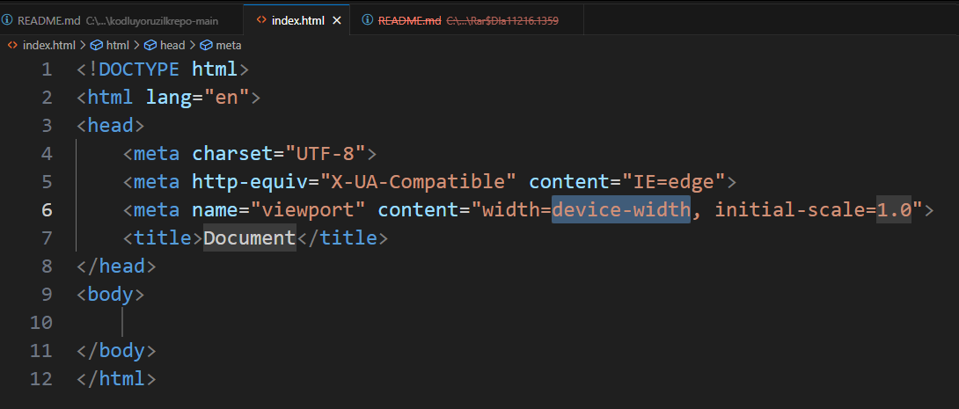959x409 pixels.
Task: Click the closing body tag on line 11
Action: pyautogui.click(x=117, y=350)
